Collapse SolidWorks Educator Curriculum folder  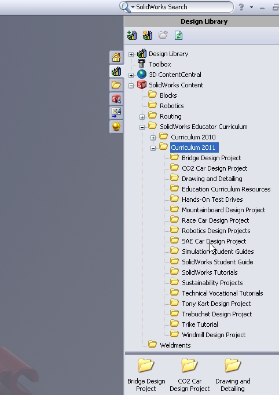(x=142, y=127)
